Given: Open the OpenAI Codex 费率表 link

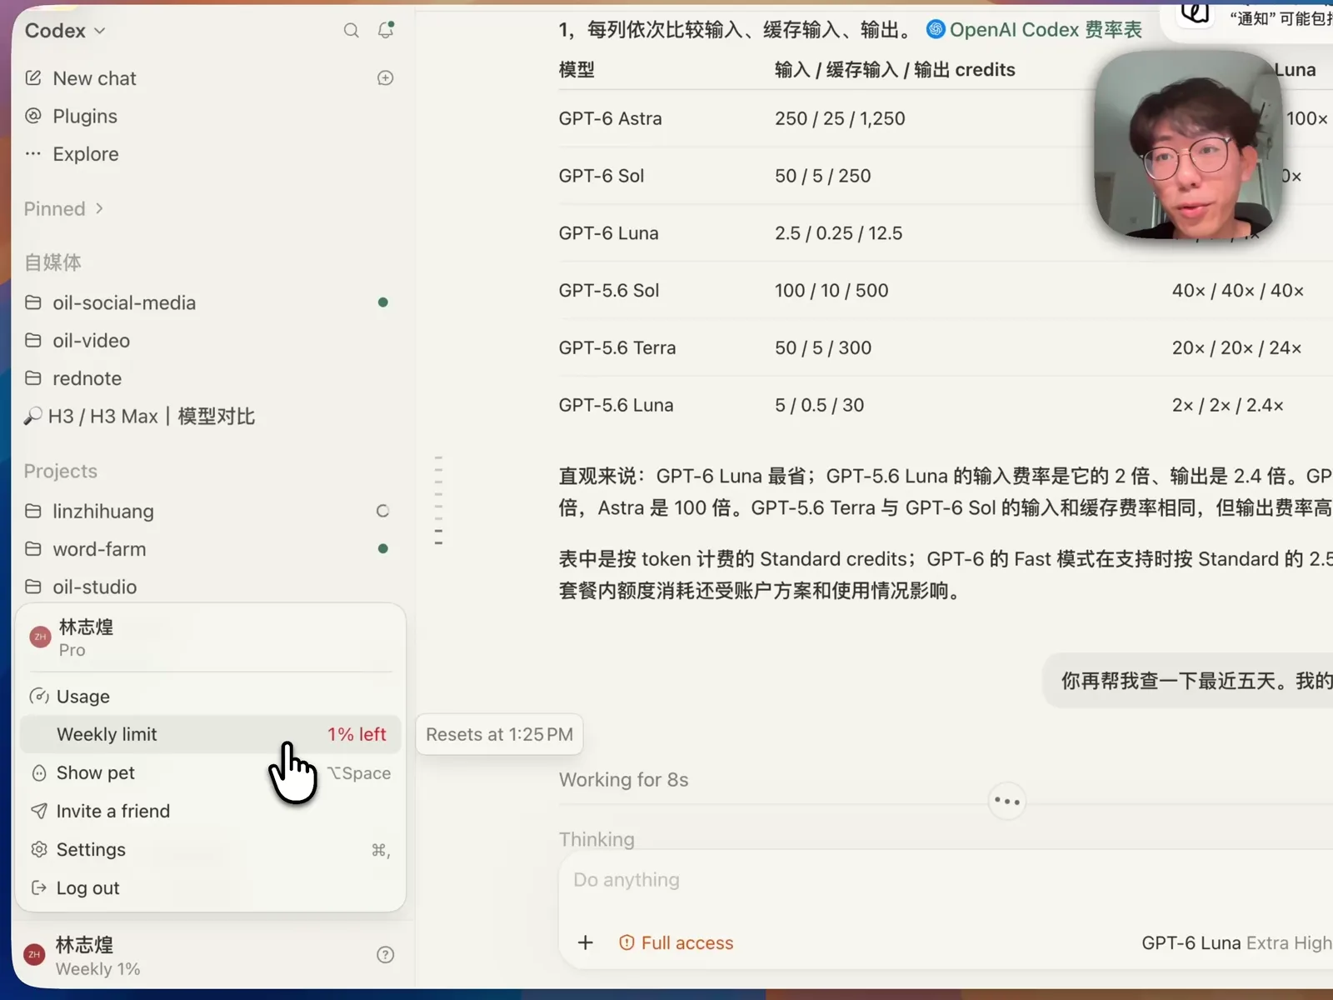Looking at the screenshot, I should pyautogui.click(x=1045, y=30).
